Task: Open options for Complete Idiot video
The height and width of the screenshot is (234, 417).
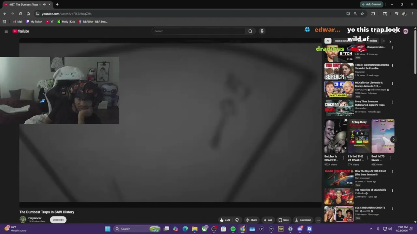Action: [392, 48]
